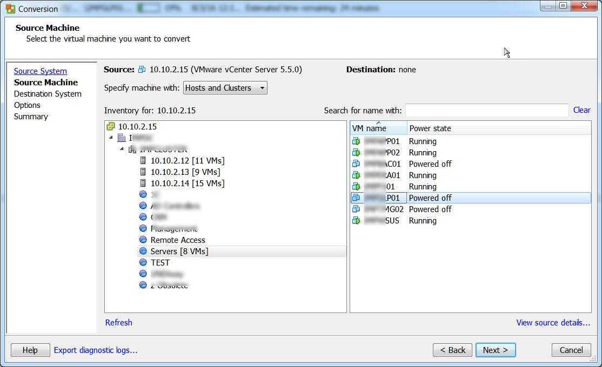Collapse the datacenter tree node

tap(111, 137)
